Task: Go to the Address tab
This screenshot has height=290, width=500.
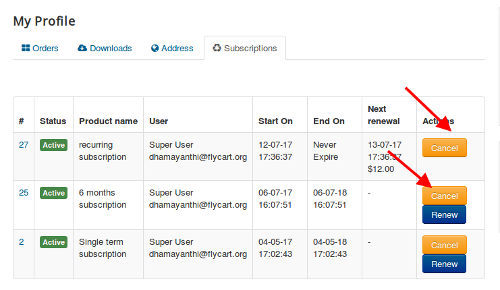Action: click(172, 49)
